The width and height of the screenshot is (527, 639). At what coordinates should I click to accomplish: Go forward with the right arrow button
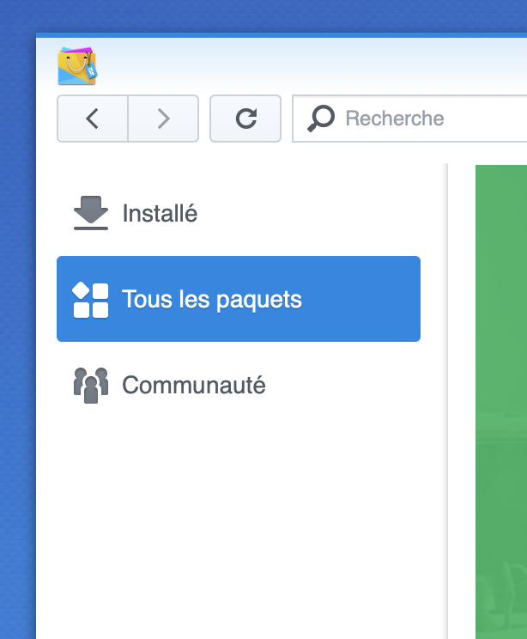(163, 119)
